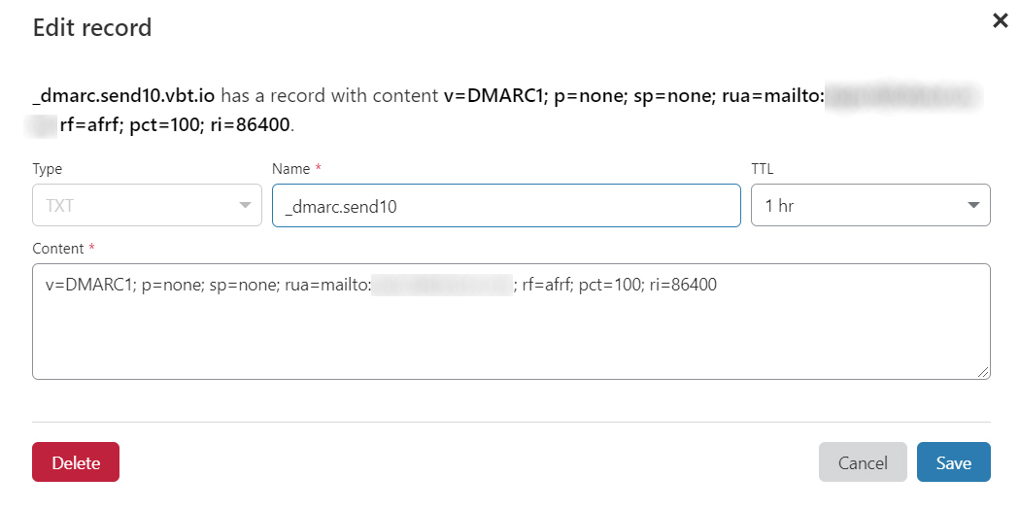Click the Content field label
The image size is (1020, 510).
[x=58, y=249]
